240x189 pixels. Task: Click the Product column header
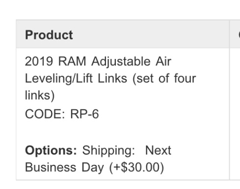point(49,35)
